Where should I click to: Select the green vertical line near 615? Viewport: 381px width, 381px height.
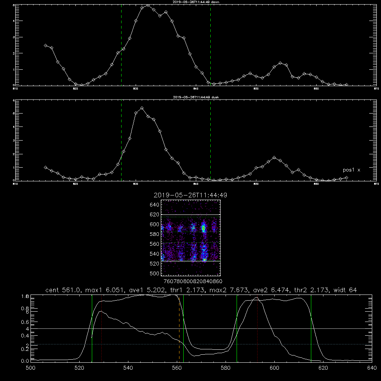(x=311, y=328)
